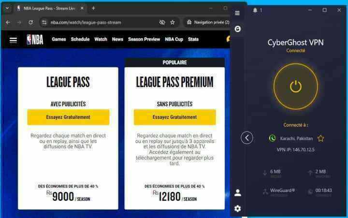Open the CyberGhost notifications bell
This screenshot has width=348, height=218.
pyautogui.click(x=255, y=10)
